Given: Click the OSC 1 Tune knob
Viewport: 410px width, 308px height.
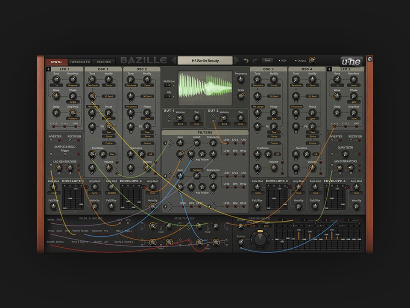Looking at the screenshot, I should click(92, 80).
